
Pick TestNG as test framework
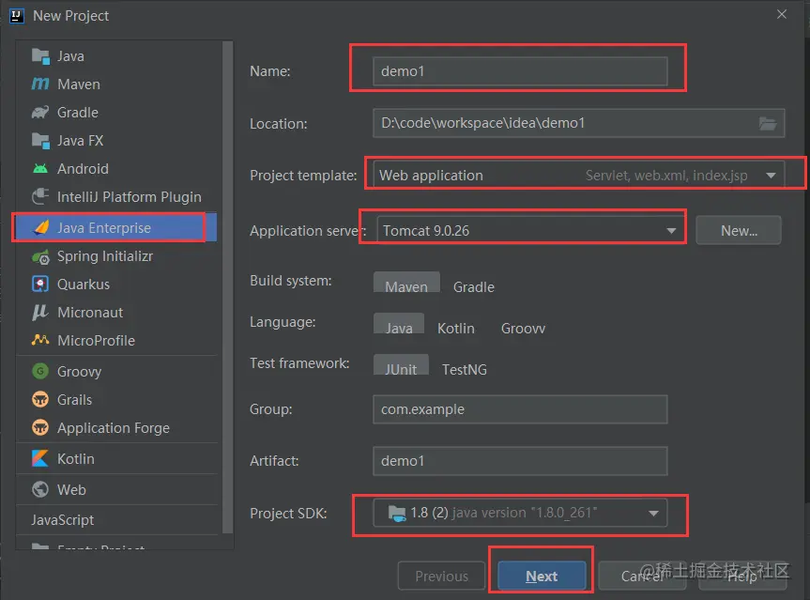(x=465, y=370)
